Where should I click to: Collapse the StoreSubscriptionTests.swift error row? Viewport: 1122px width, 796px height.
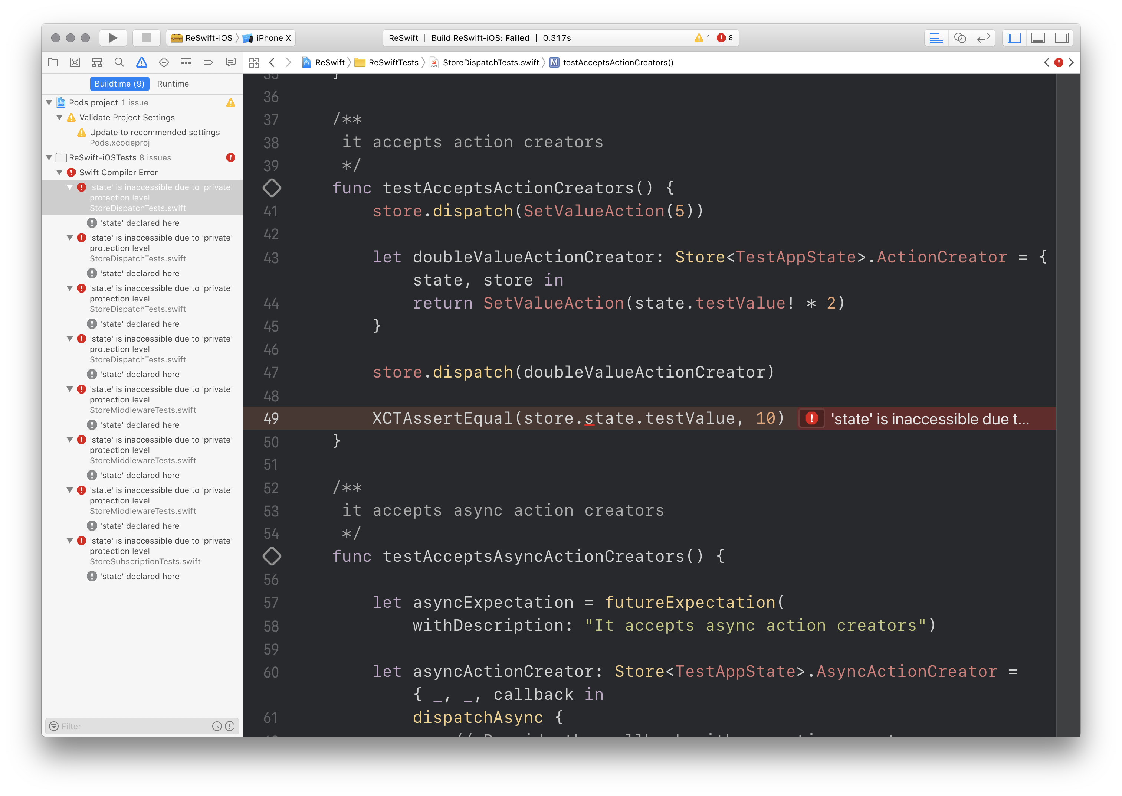tap(69, 541)
